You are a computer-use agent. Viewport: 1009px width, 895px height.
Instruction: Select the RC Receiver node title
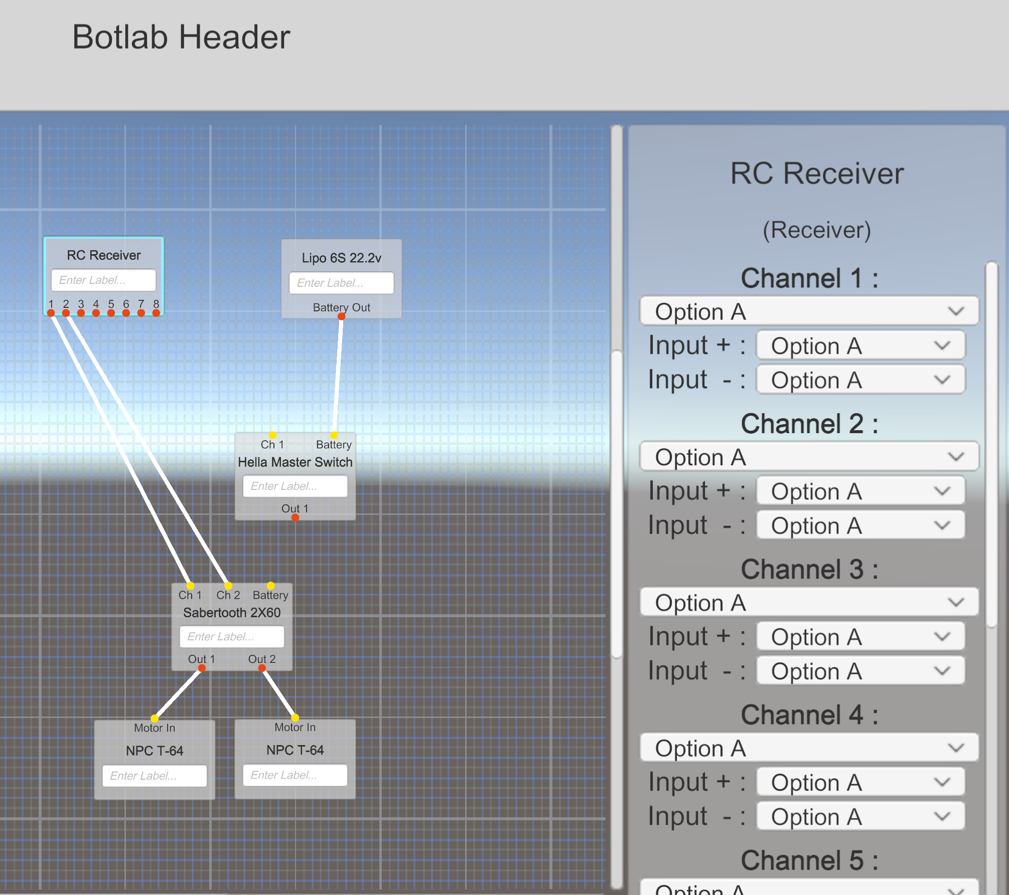pyautogui.click(x=104, y=255)
